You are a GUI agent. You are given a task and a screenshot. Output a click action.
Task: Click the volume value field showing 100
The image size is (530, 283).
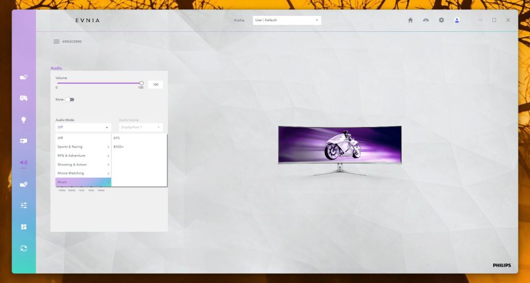tap(155, 85)
